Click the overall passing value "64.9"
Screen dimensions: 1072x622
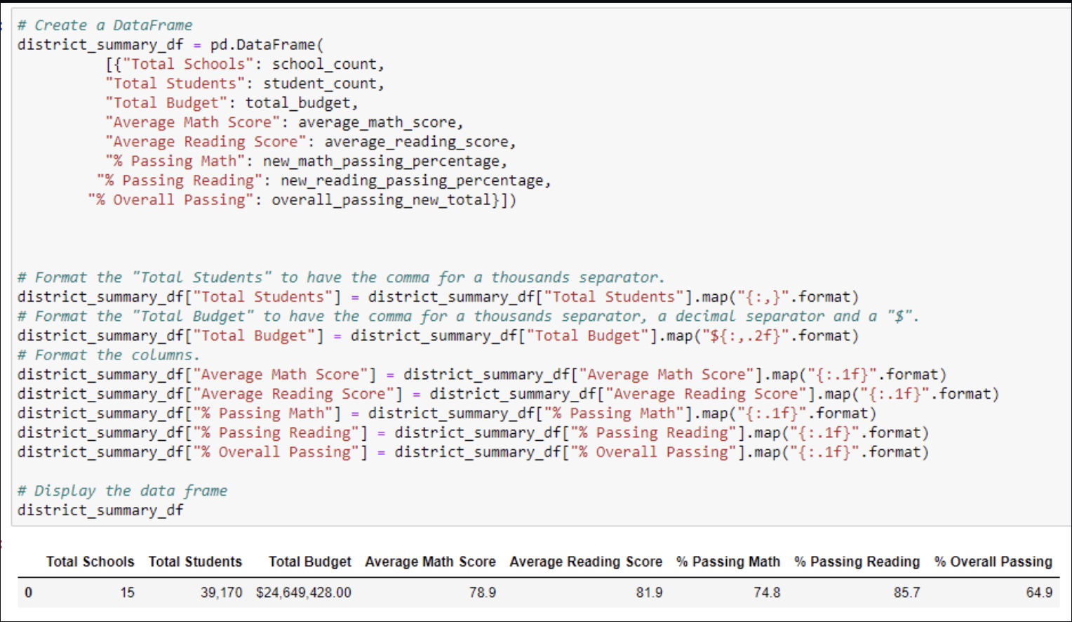1038,593
